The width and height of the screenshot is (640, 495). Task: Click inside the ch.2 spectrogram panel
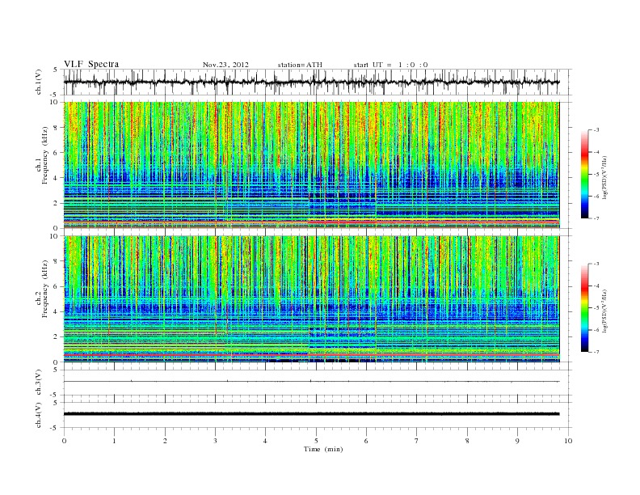tap(311, 299)
